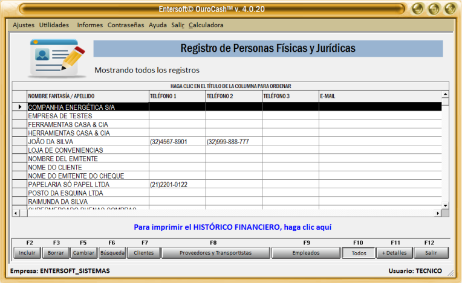Show only Empleados records
This screenshot has height=283, width=462.
coord(306,253)
